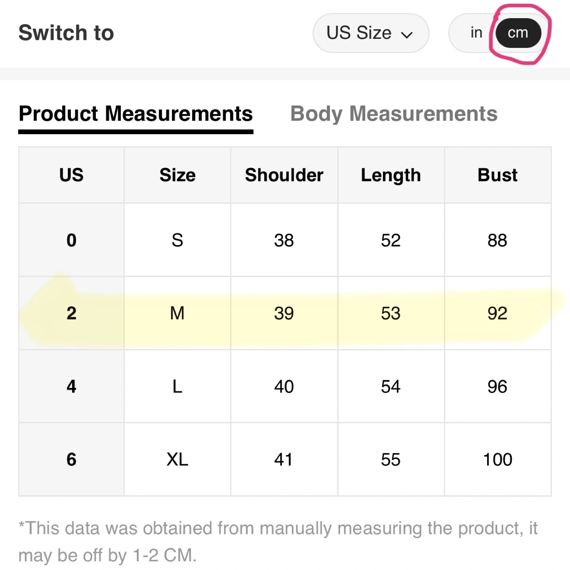
Task: Switch units to inches
Action: coord(476,33)
